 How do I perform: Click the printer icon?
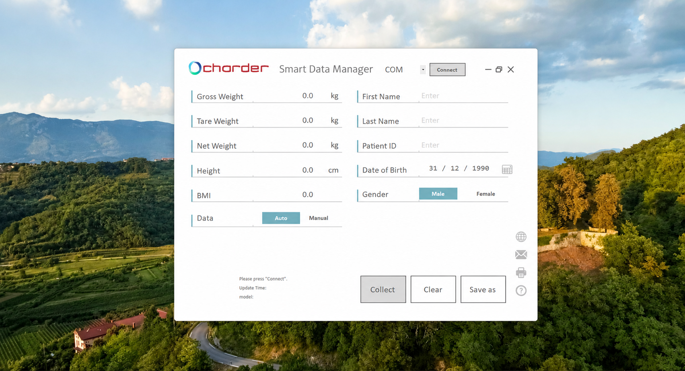pyautogui.click(x=521, y=273)
